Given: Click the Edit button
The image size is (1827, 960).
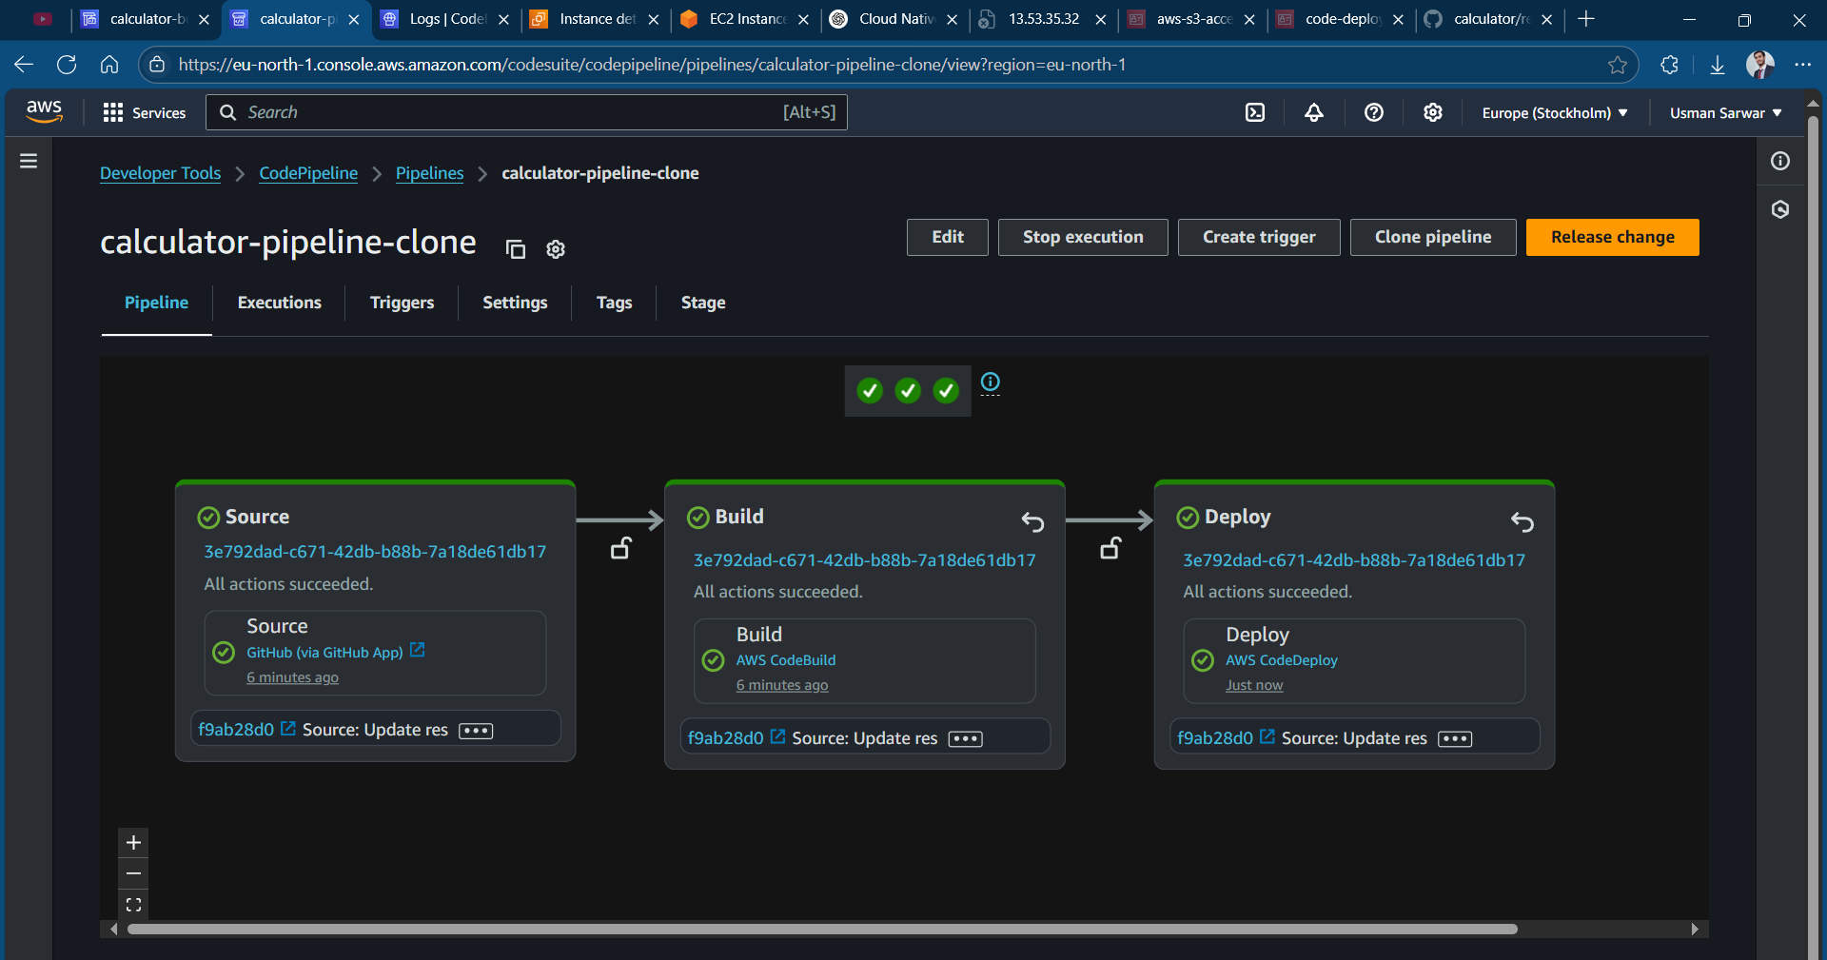Looking at the screenshot, I should 947,237.
